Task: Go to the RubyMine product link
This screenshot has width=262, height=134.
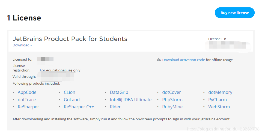Action: pos(172,107)
